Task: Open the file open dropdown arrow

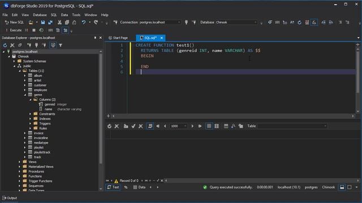Action: [x=37, y=23]
